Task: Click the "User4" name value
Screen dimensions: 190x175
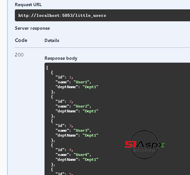Action: (81, 155)
